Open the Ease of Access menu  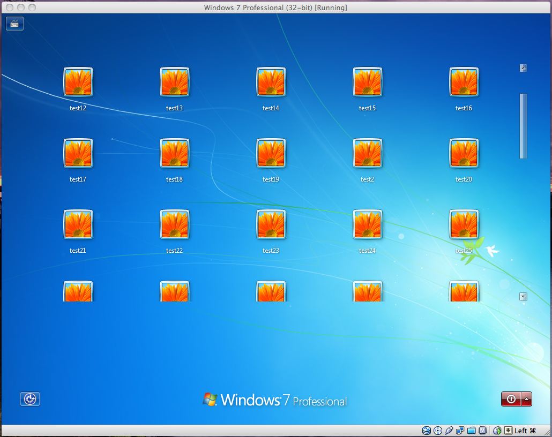point(30,399)
